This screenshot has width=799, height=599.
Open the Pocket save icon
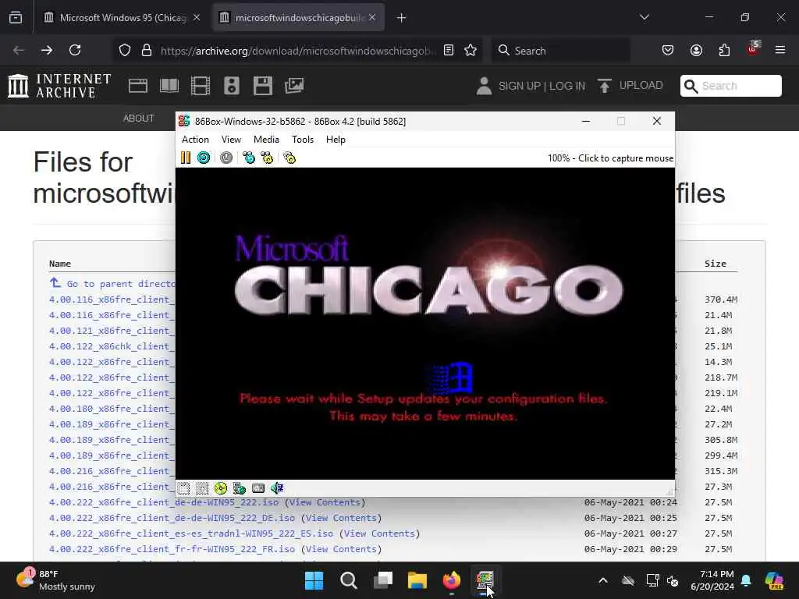(x=668, y=50)
